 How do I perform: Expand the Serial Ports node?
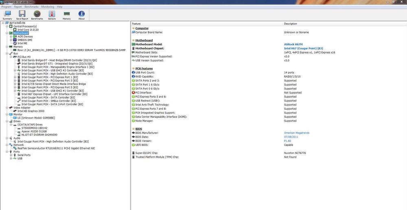[x=11, y=155]
